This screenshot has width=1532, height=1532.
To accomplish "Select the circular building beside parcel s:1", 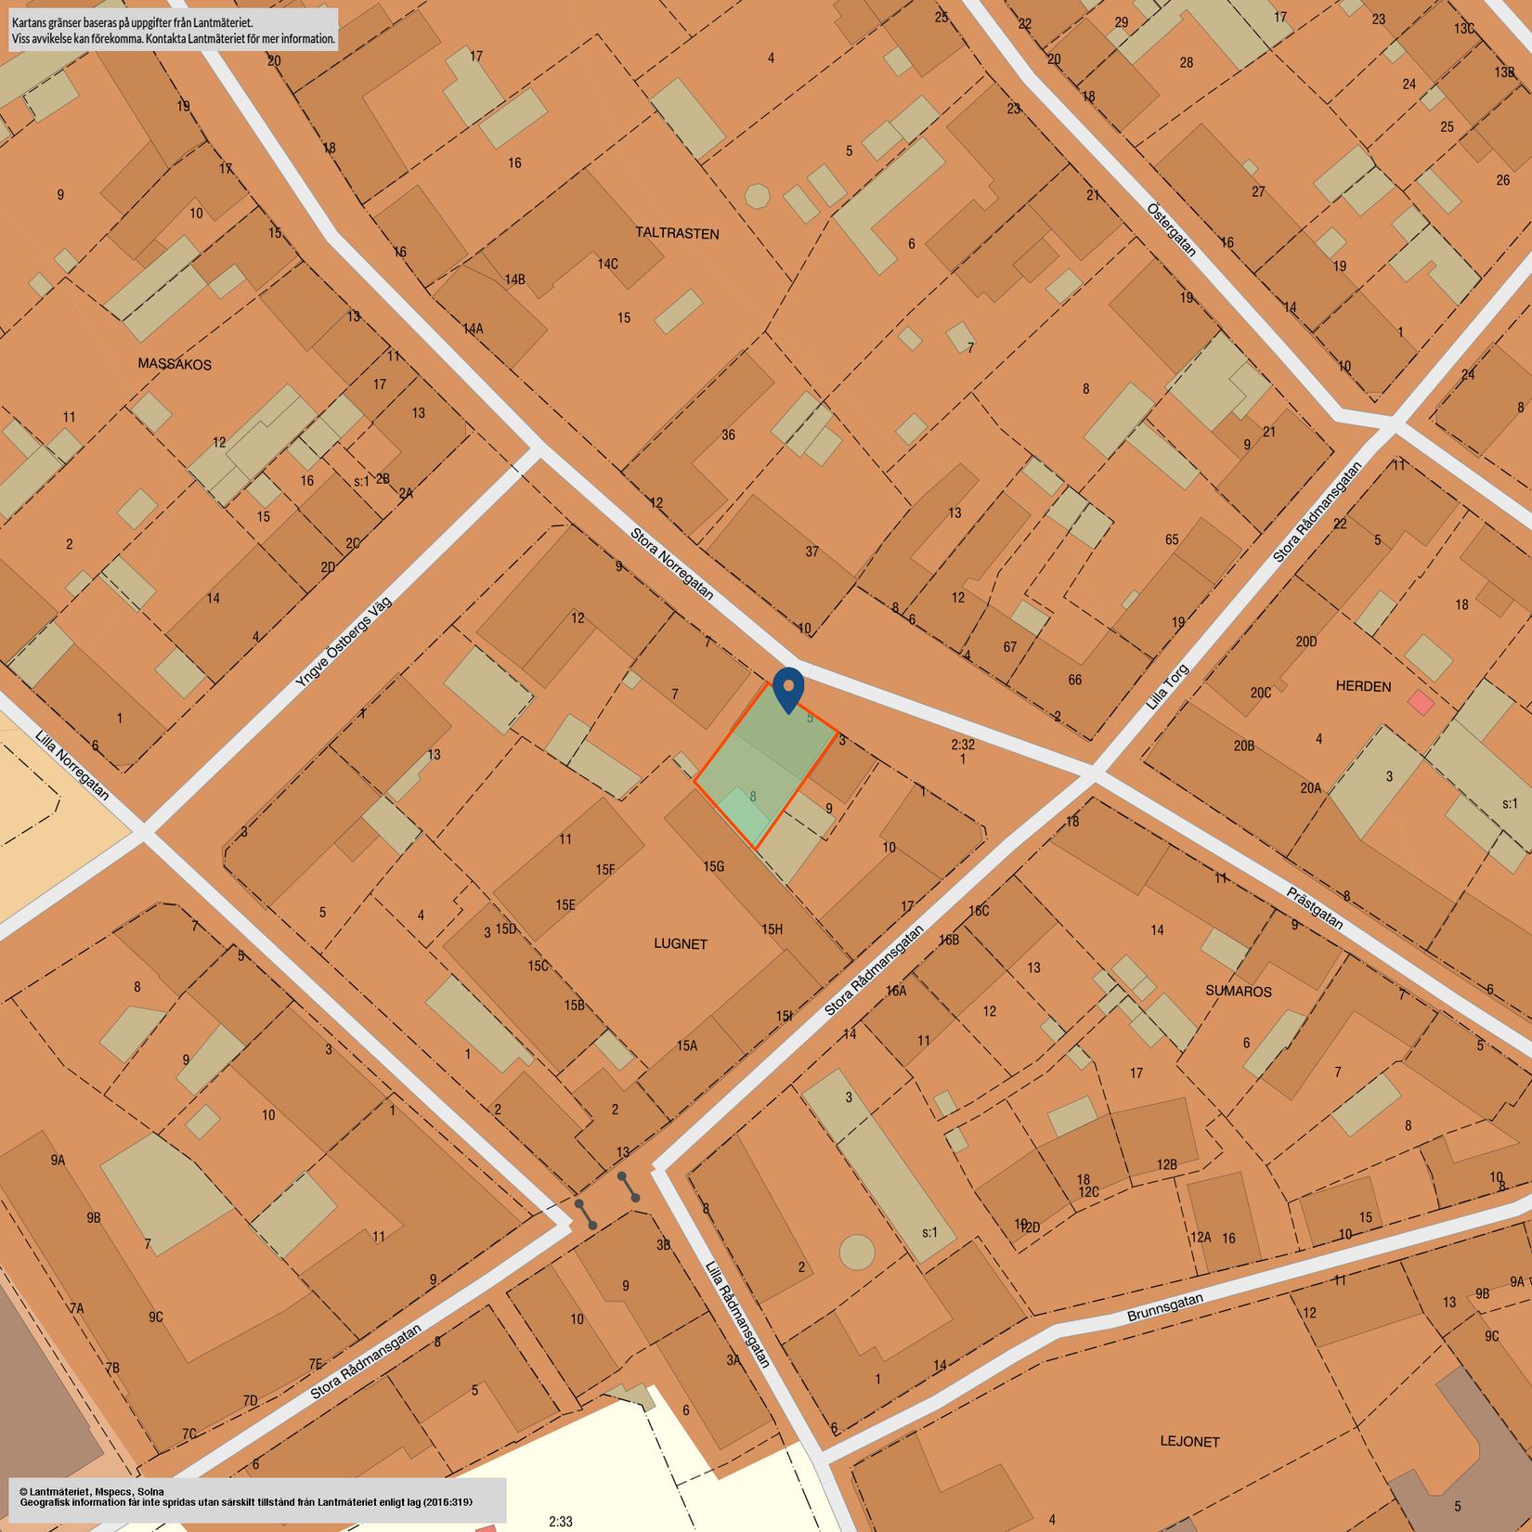I will [x=856, y=1252].
